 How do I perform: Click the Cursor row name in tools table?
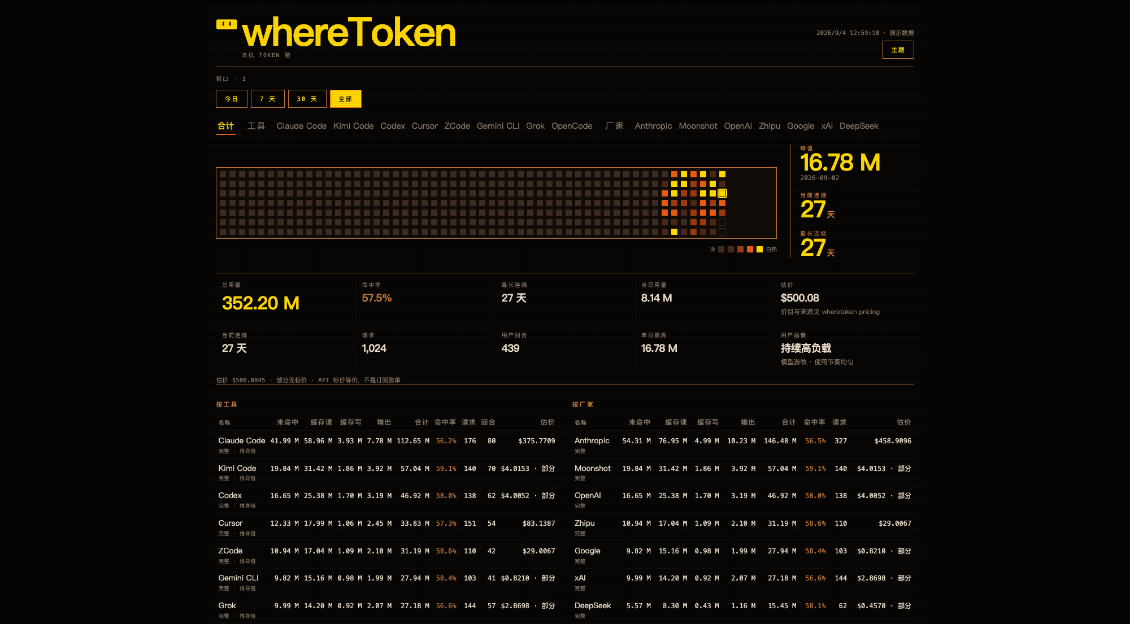tap(231, 523)
